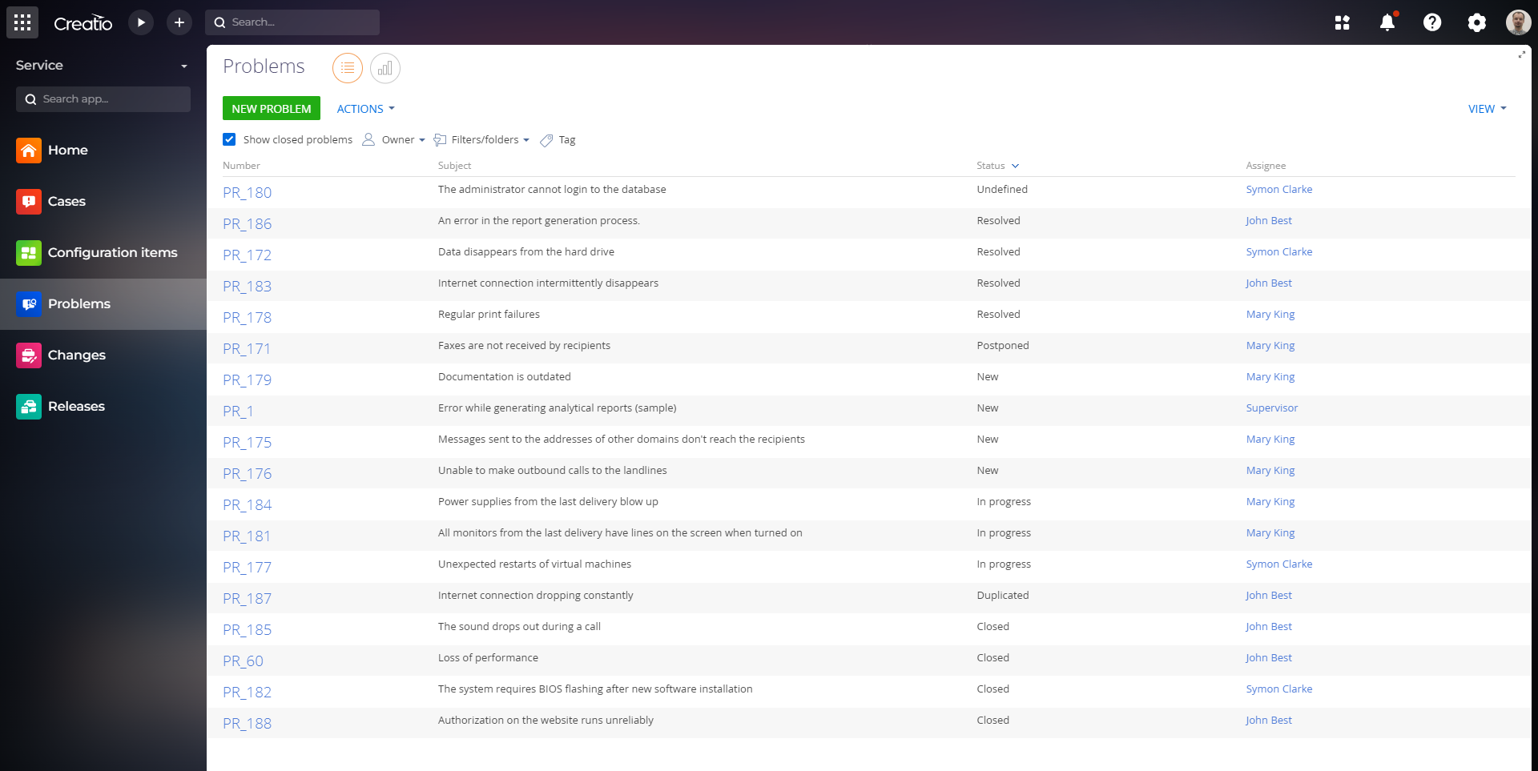The height and width of the screenshot is (771, 1538).
Task: Click the fullscreen expand icon
Action: [1521, 54]
